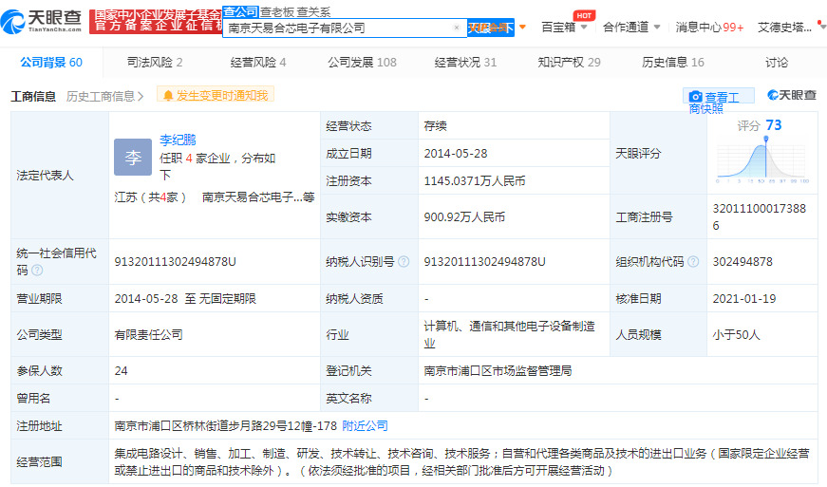Click organization code 302494878 value
The width and height of the screenshot is (827, 487).
[x=742, y=261]
